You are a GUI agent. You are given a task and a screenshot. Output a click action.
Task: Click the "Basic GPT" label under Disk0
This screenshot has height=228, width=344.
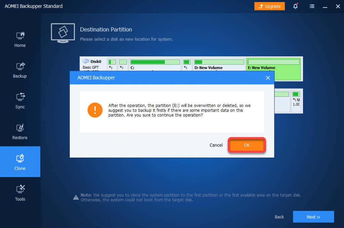91,67
